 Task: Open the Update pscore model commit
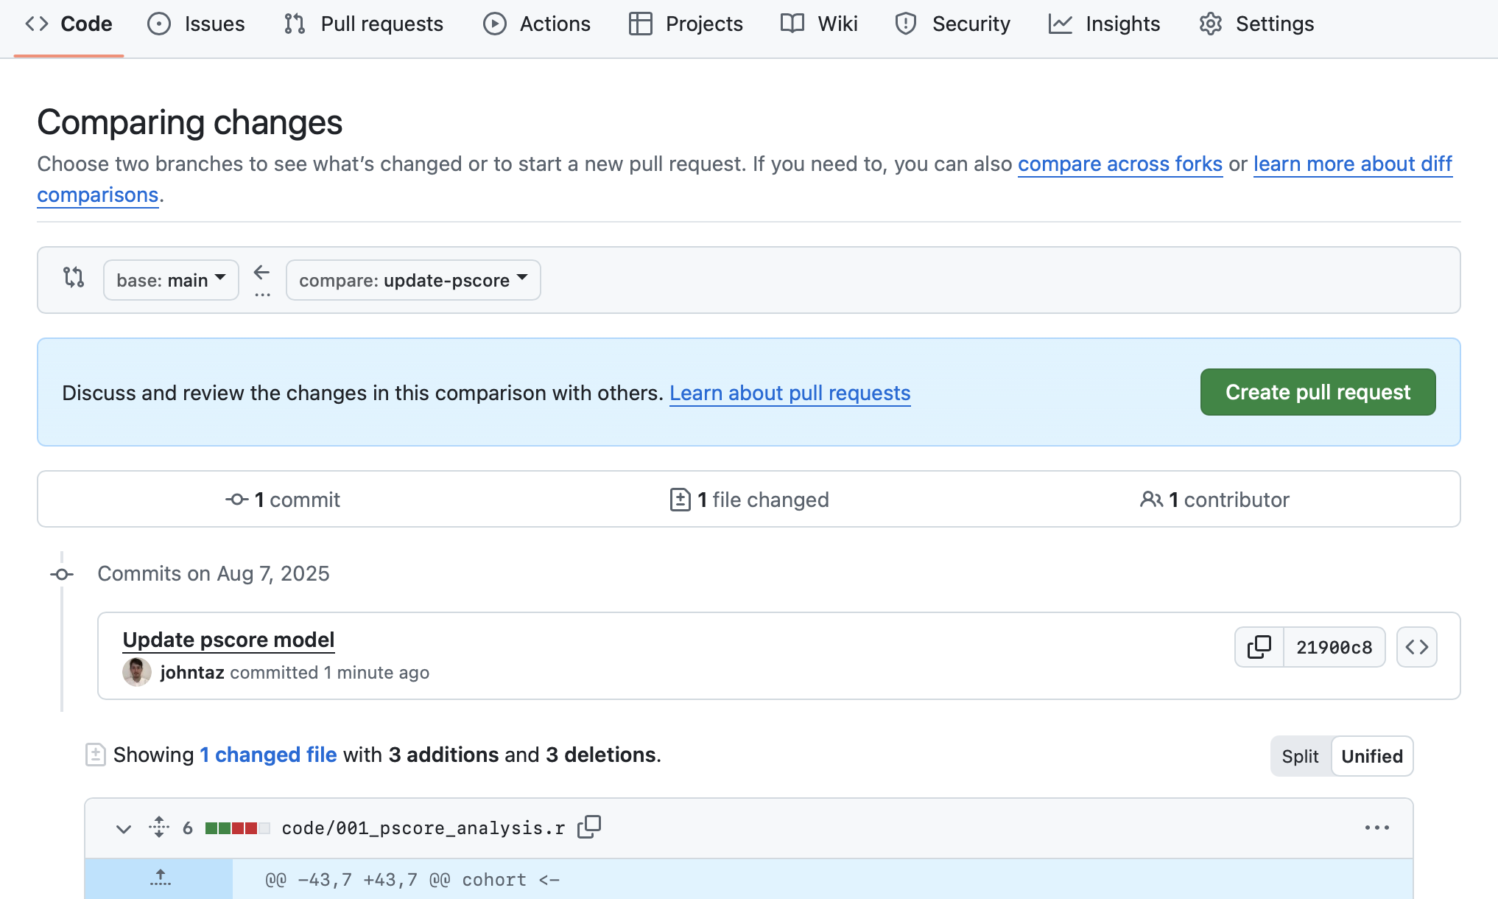(228, 640)
